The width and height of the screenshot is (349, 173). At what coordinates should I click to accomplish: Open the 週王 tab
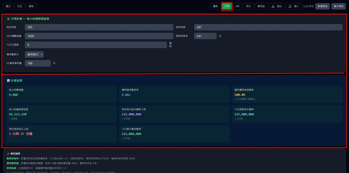(x=8, y=7)
